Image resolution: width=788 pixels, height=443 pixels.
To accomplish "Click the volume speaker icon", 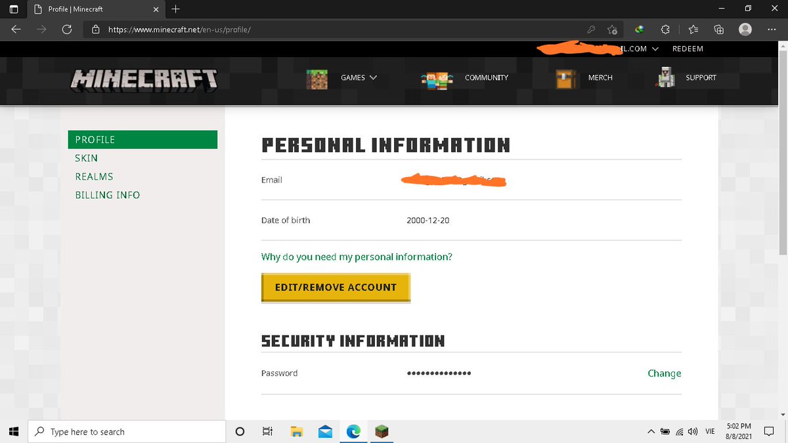I will click(x=692, y=431).
